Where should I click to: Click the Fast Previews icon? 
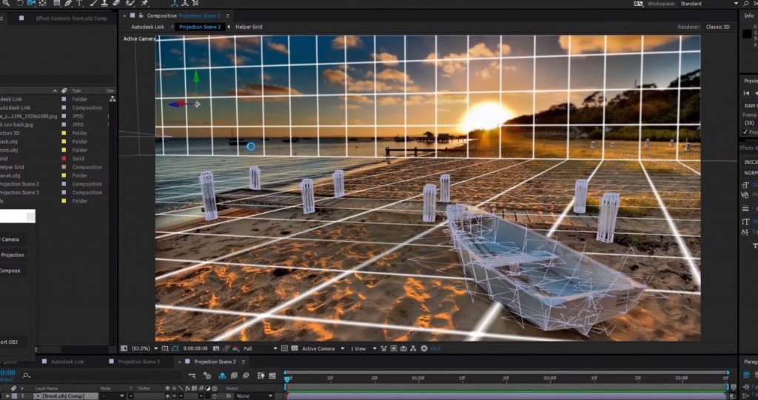(x=394, y=348)
